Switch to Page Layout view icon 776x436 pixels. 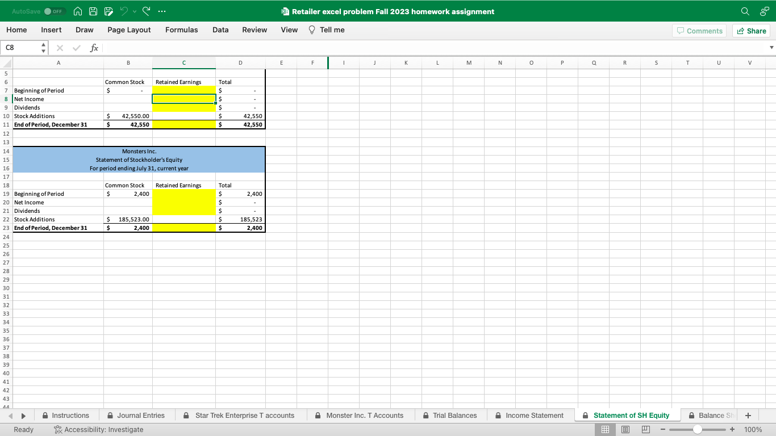pyautogui.click(x=625, y=430)
